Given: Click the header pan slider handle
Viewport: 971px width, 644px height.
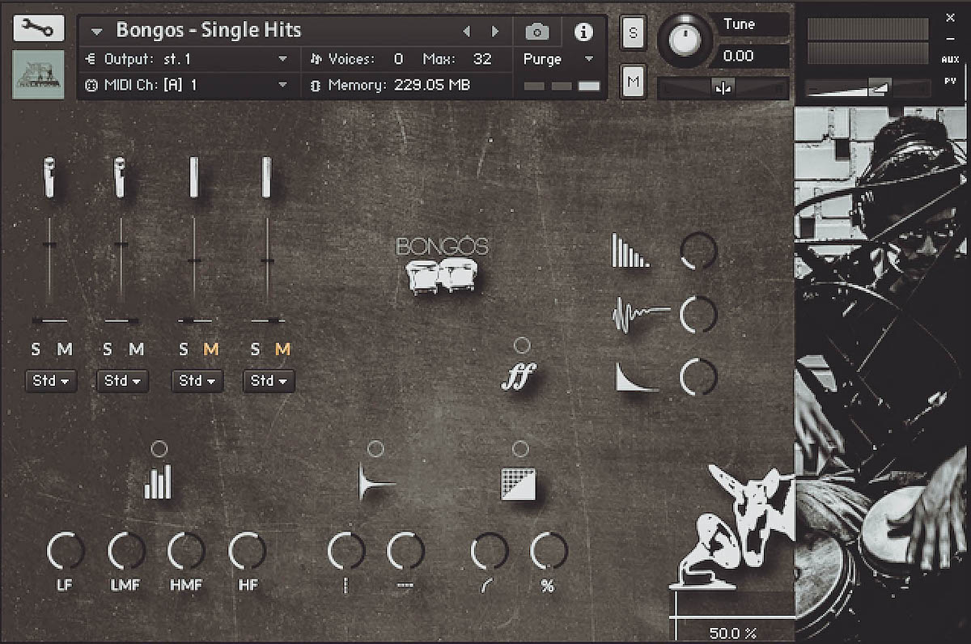Looking at the screenshot, I should click(x=723, y=87).
